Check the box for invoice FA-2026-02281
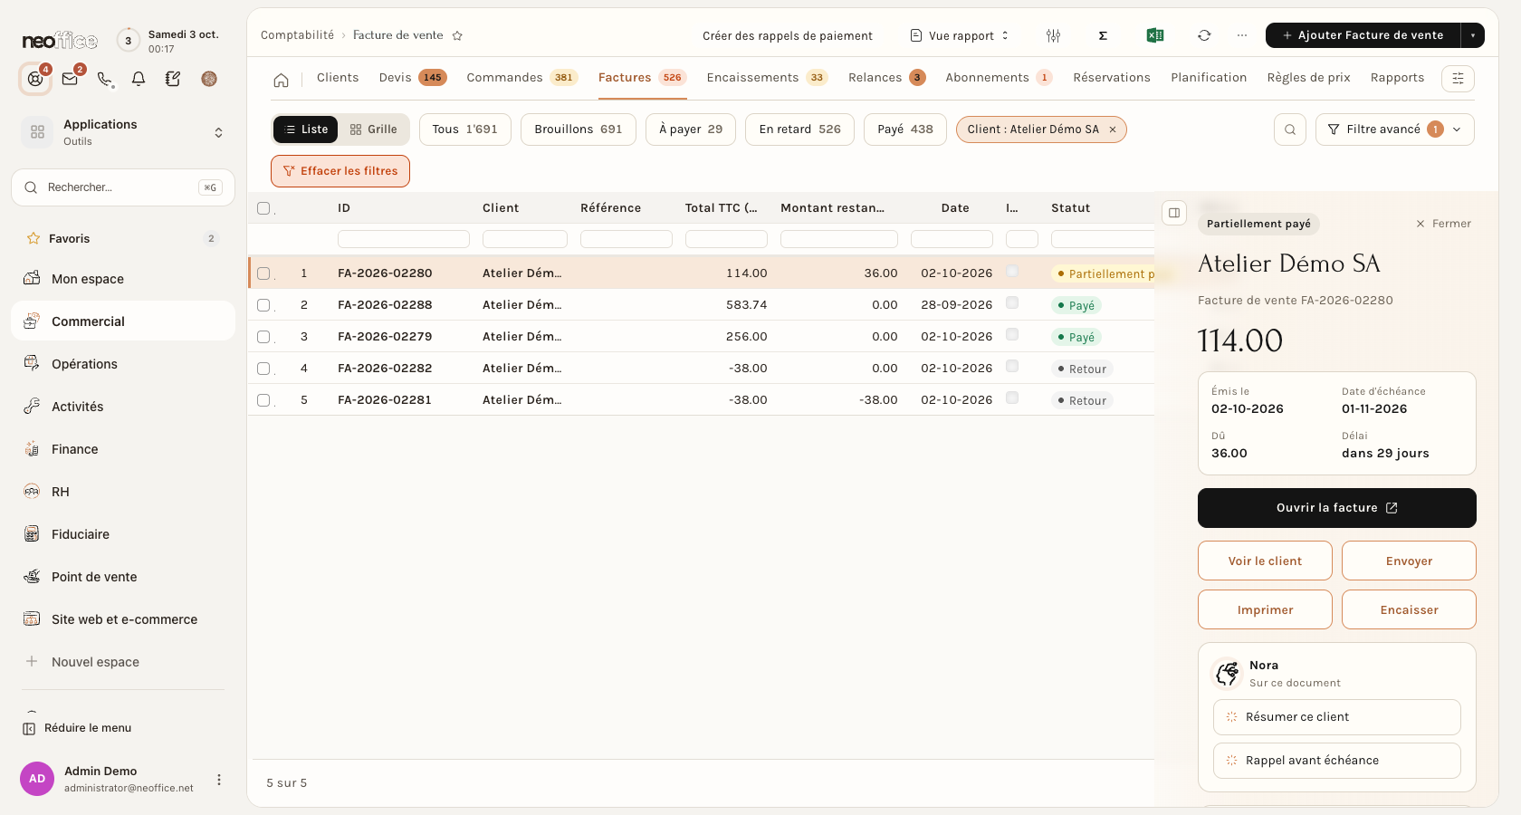Screen dimensions: 1521x815 pos(263,400)
